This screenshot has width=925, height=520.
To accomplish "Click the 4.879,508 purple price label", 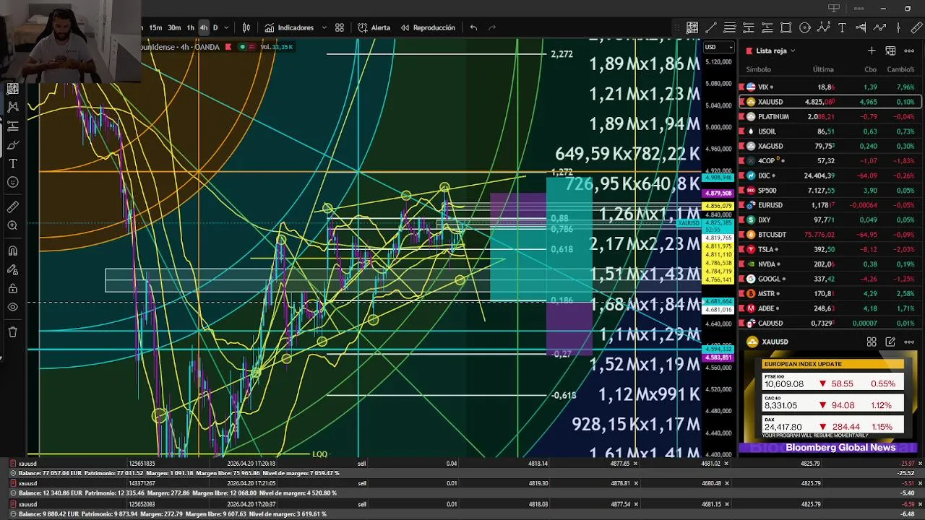I will click(x=717, y=194).
